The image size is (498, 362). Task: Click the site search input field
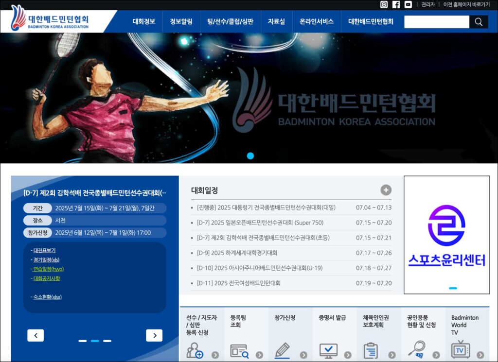coord(437,22)
